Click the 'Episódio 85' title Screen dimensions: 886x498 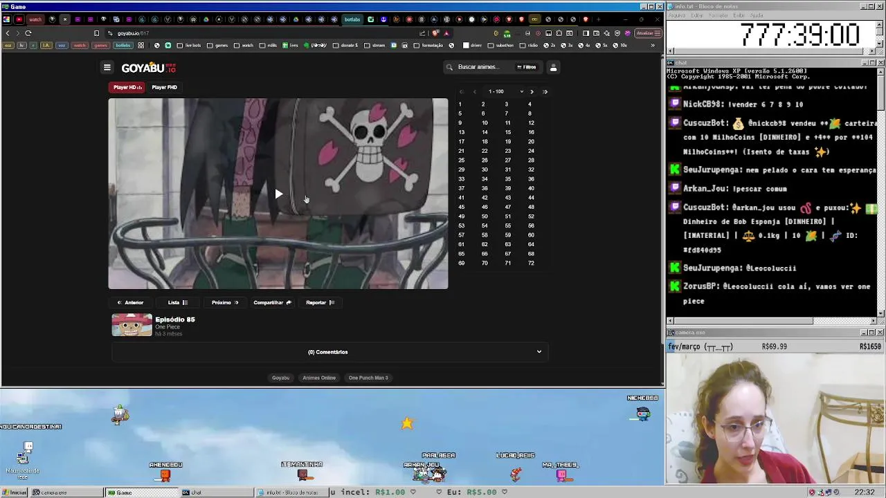pos(175,320)
